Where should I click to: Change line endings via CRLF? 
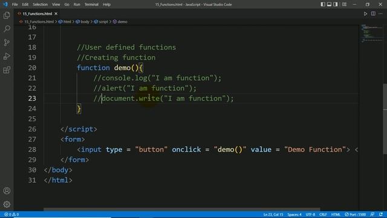pyautogui.click(x=323, y=214)
